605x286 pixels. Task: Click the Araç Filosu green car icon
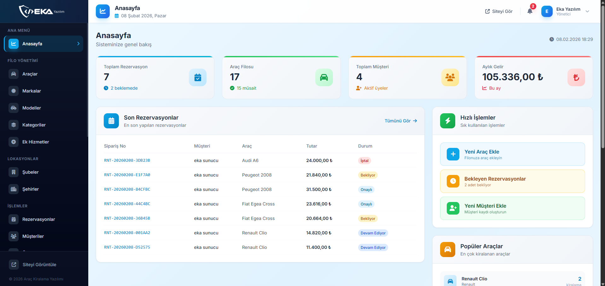(x=324, y=77)
